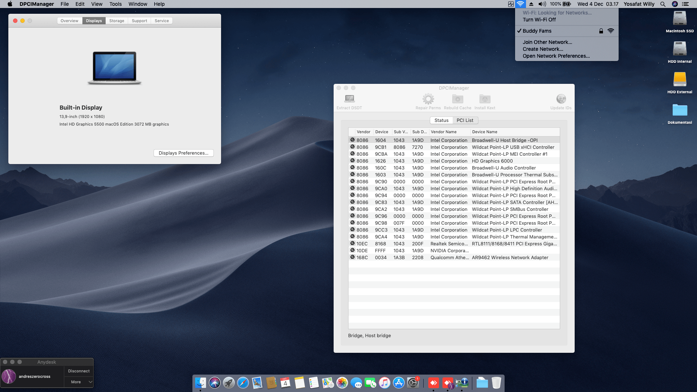697x392 pixels.
Task: Click the Extract DSDT toolbar icon
Action: point(349,99)
